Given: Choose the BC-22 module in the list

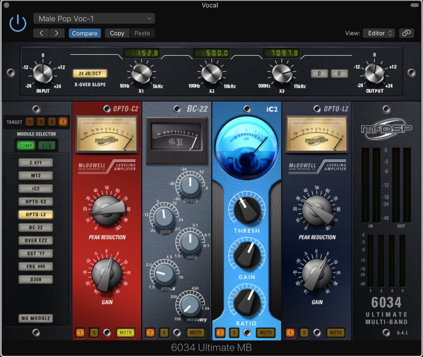Looking at the screenshot, I should tap(36, 228).
